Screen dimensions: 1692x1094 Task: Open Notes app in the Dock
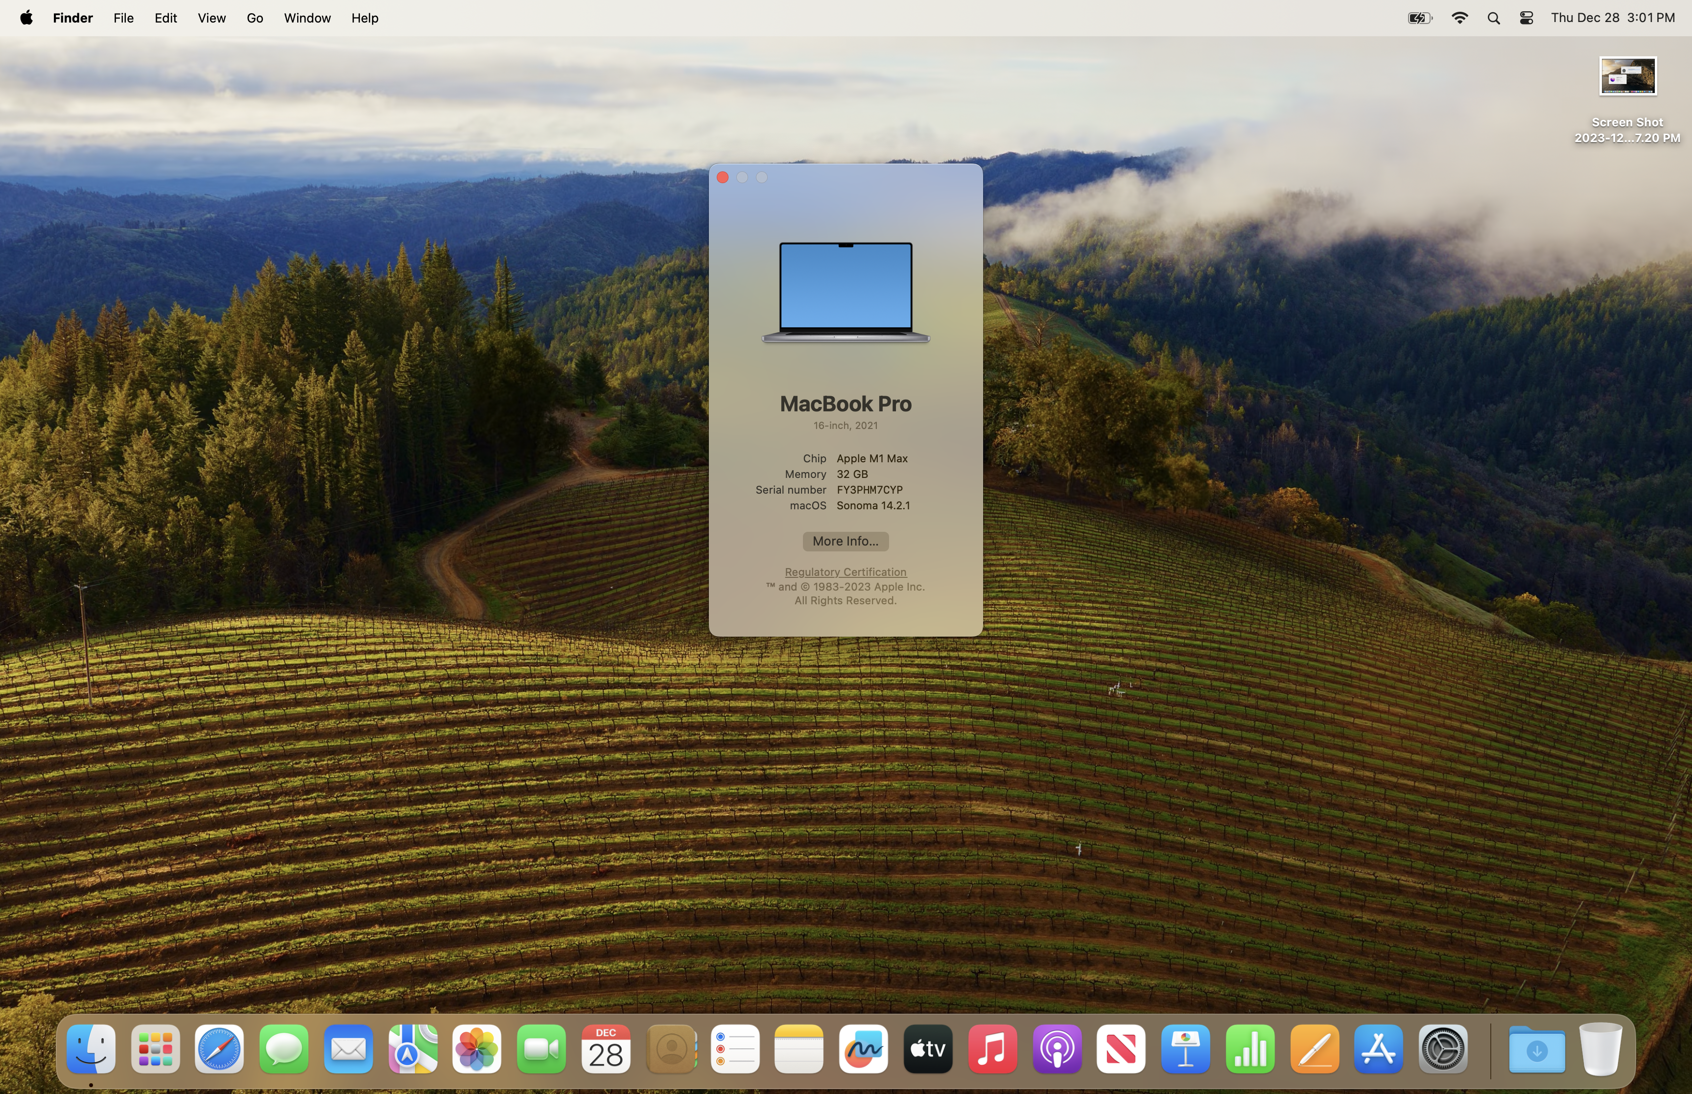[x=799, y=1048]
